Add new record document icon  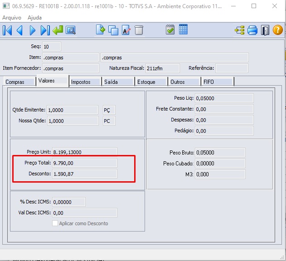pyautogui.click(x=101, y=30)
